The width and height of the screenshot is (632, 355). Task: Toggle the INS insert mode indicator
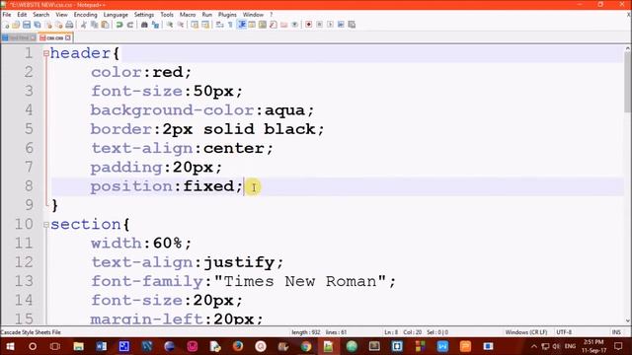616,332
